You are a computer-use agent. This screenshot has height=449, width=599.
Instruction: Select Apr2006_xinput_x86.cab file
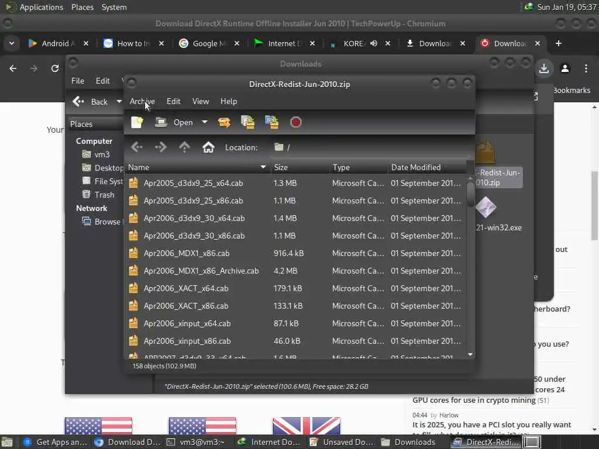pyautogui.click(x=295, y=341)
